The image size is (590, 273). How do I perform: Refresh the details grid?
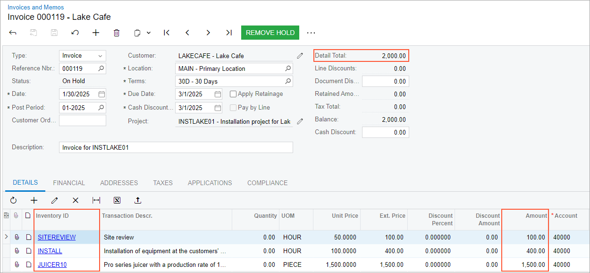coord(13,200)
